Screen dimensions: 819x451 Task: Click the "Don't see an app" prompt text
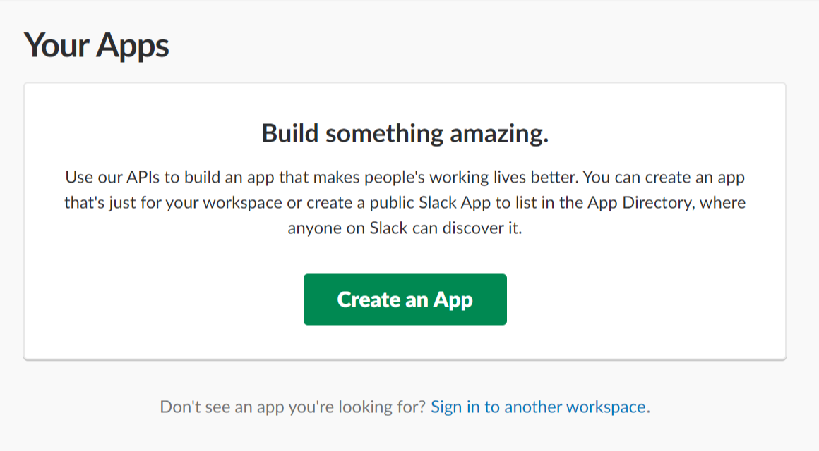click(x=292, y=407)
